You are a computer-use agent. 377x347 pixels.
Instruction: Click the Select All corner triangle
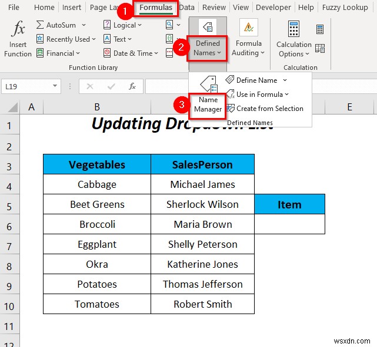tap(13, 107)
